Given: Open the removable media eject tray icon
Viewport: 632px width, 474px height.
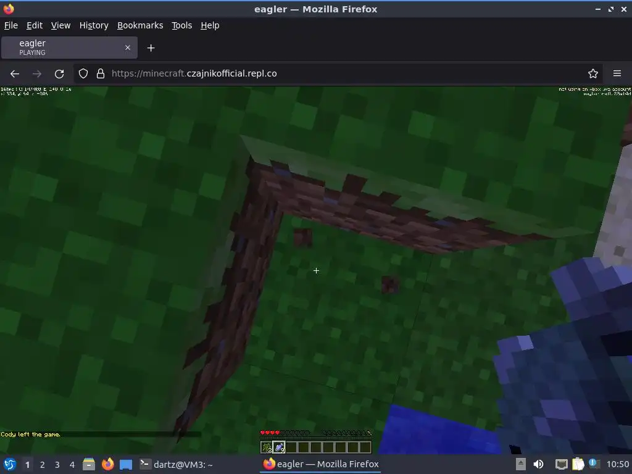Looking at the screenshot, I should (x=520, y=464).
